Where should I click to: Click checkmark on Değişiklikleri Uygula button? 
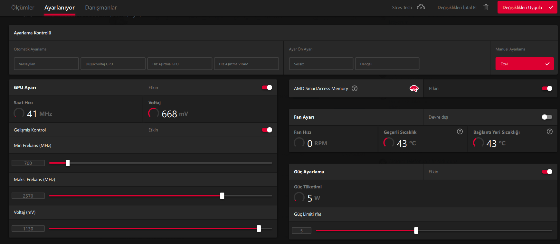coord(551,7)
